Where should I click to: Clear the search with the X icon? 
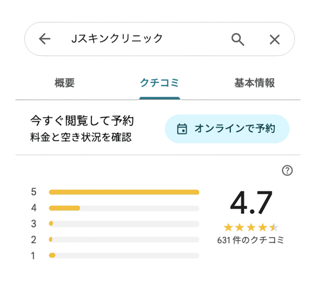tap(274, 39)
